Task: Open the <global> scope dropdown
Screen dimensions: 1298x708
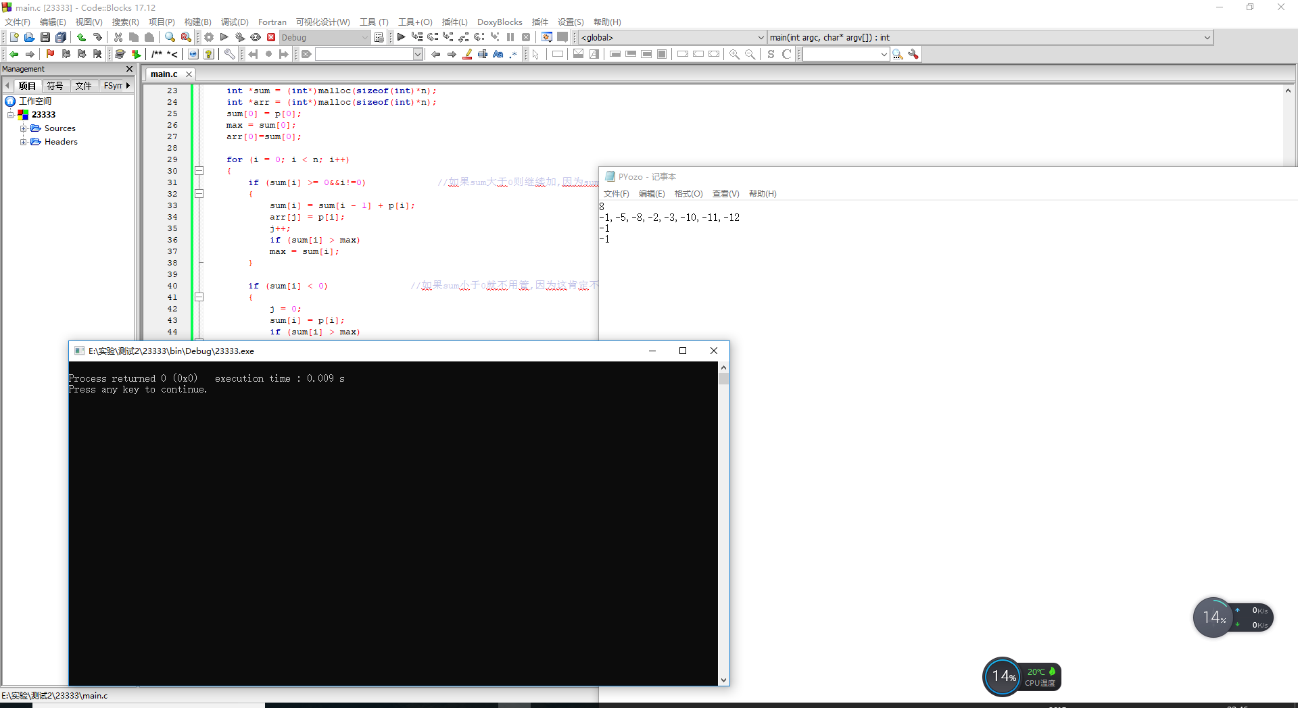Action: [x=673, y=37]
